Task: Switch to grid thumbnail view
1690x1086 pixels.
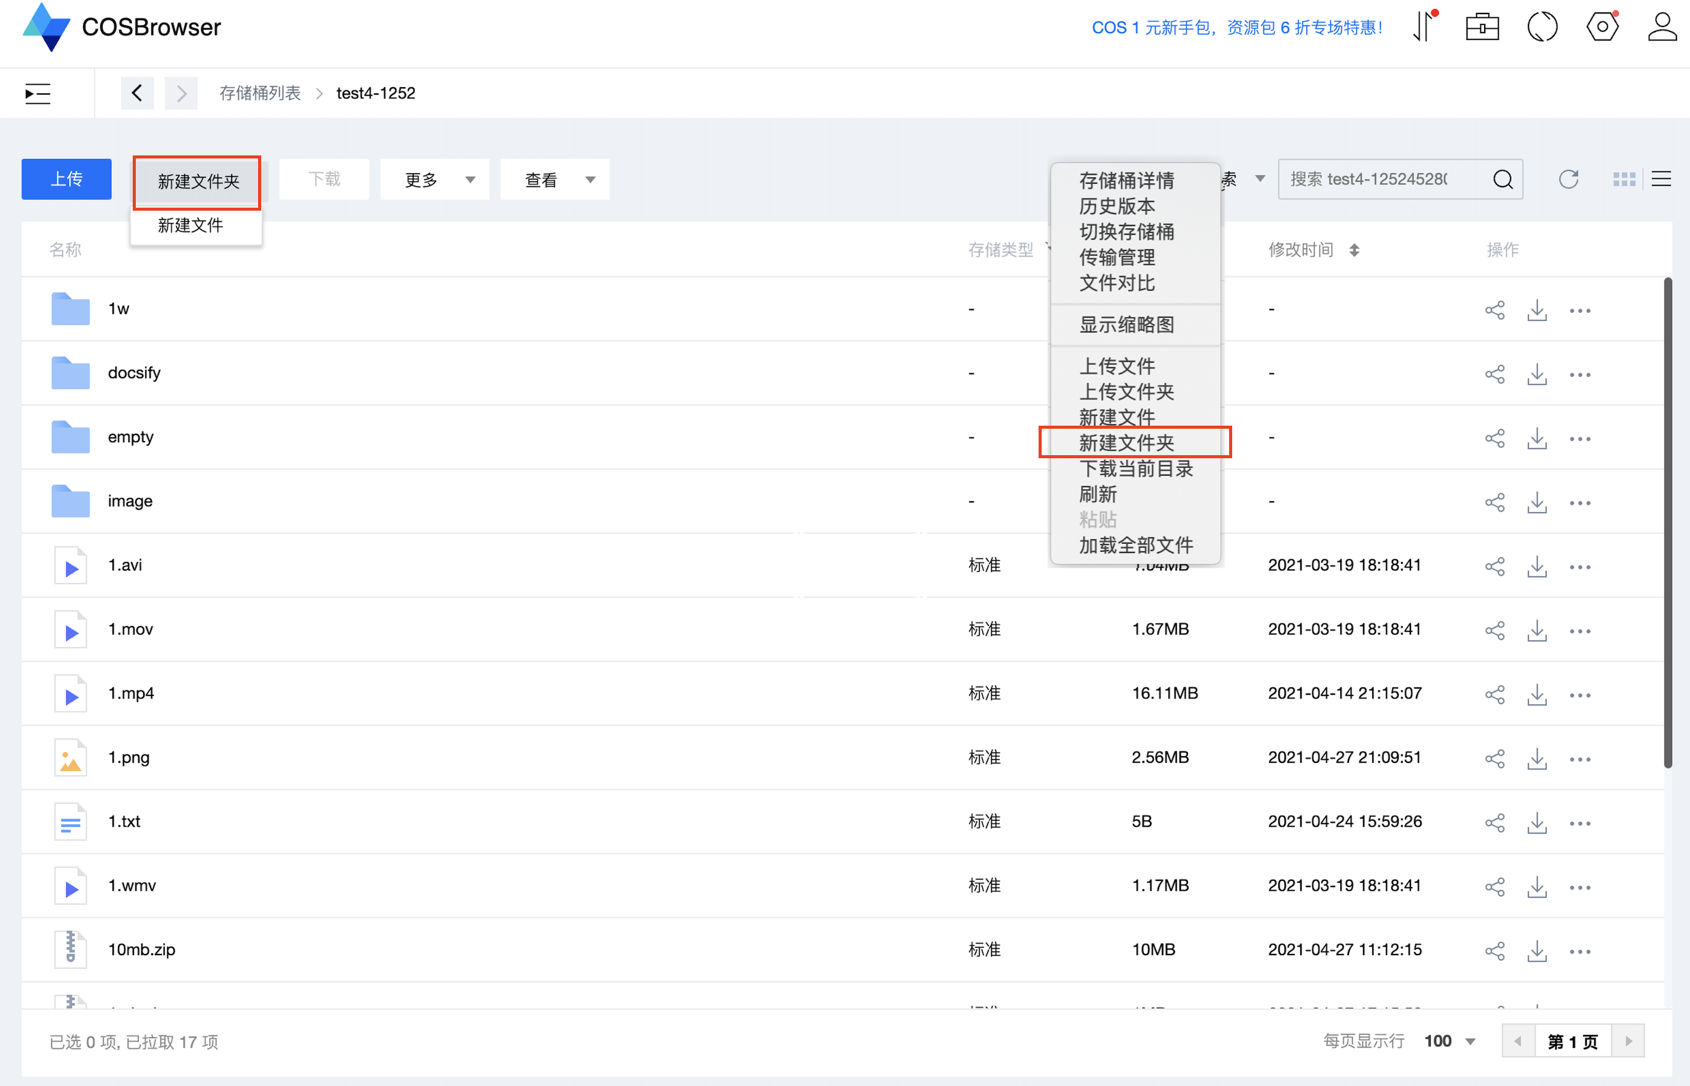Action: click(x=1624, y=179)
